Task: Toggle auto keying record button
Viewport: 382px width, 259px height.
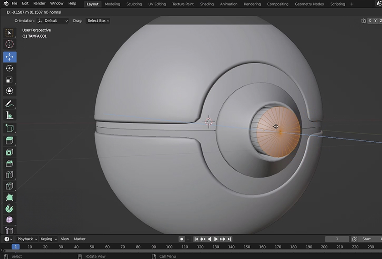Action: [x=181, y=239]
